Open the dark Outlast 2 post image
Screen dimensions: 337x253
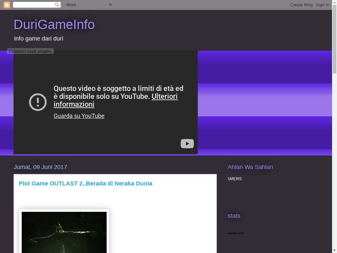[x=64, y=232]
